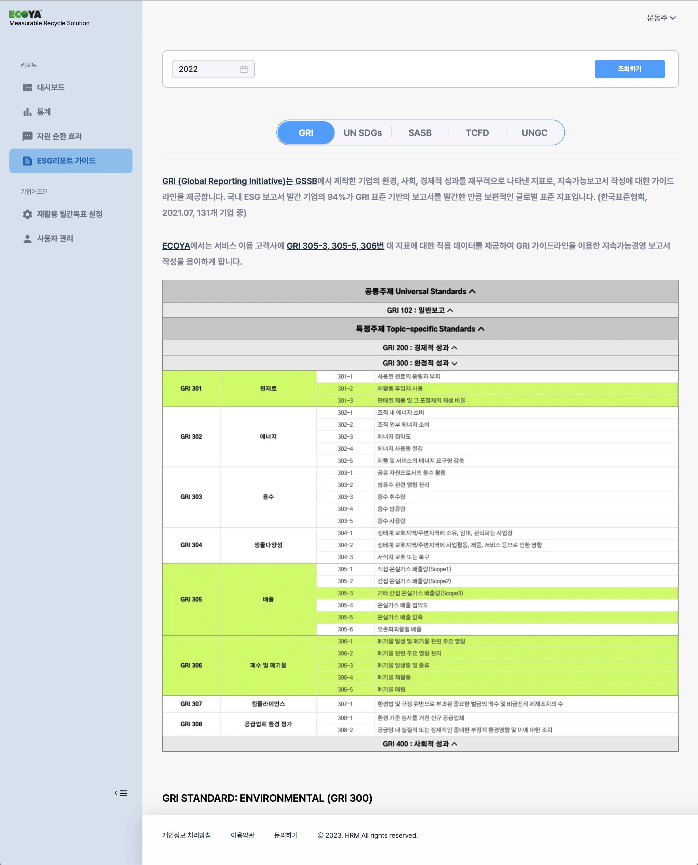Open 통계 menu item
Viewport: 698px width, 865px height.
(x=71, y=112)
